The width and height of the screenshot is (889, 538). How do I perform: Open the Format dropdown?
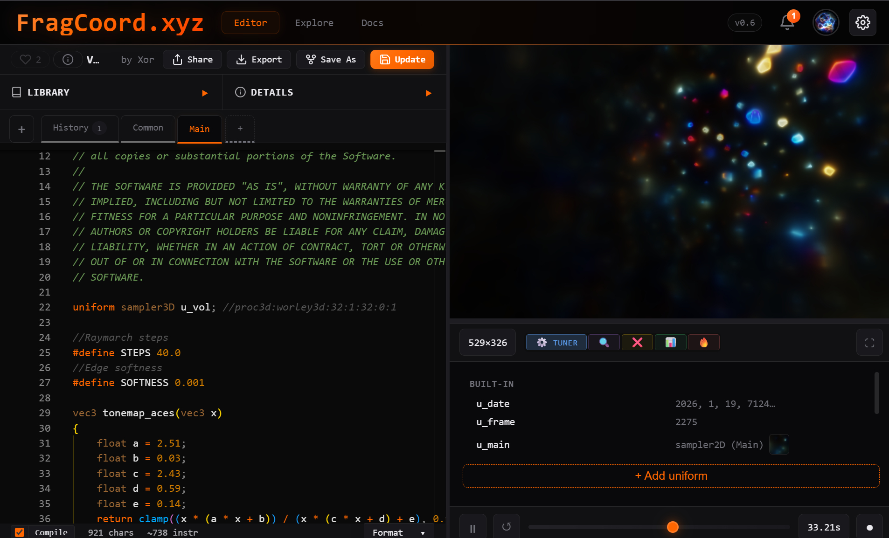(398, 532)
